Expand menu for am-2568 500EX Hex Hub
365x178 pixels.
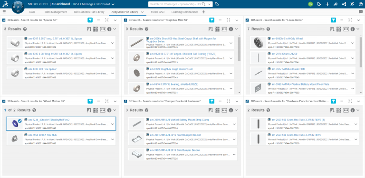113,139
